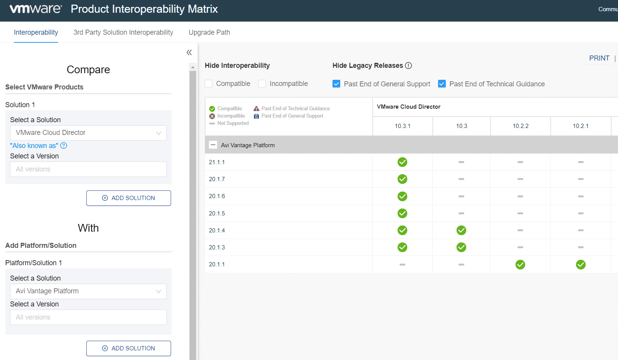Click ADD SOLUTION under Platform/Solution 1
The width and height of the screenshot is (618, 360).
point(129,348)
